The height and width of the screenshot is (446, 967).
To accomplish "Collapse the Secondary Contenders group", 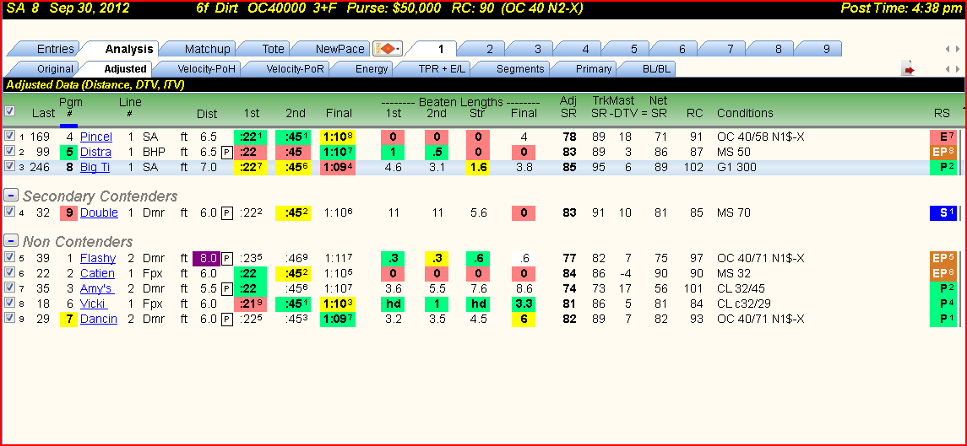I will [10, 196].
